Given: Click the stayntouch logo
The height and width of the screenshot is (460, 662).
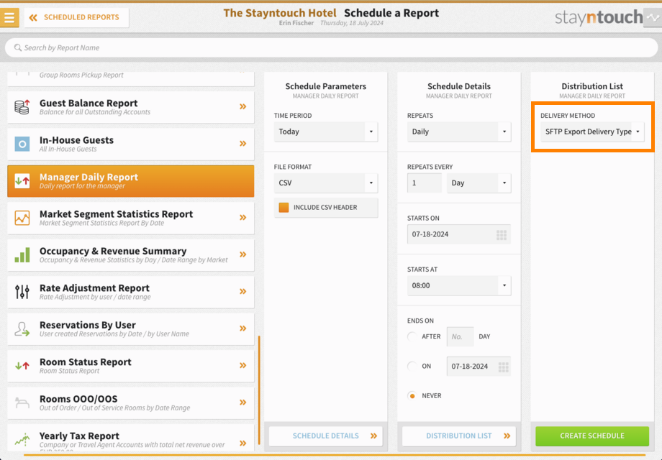Looking at the screenshot, I should pyautogui.click(x=599, y=17).
